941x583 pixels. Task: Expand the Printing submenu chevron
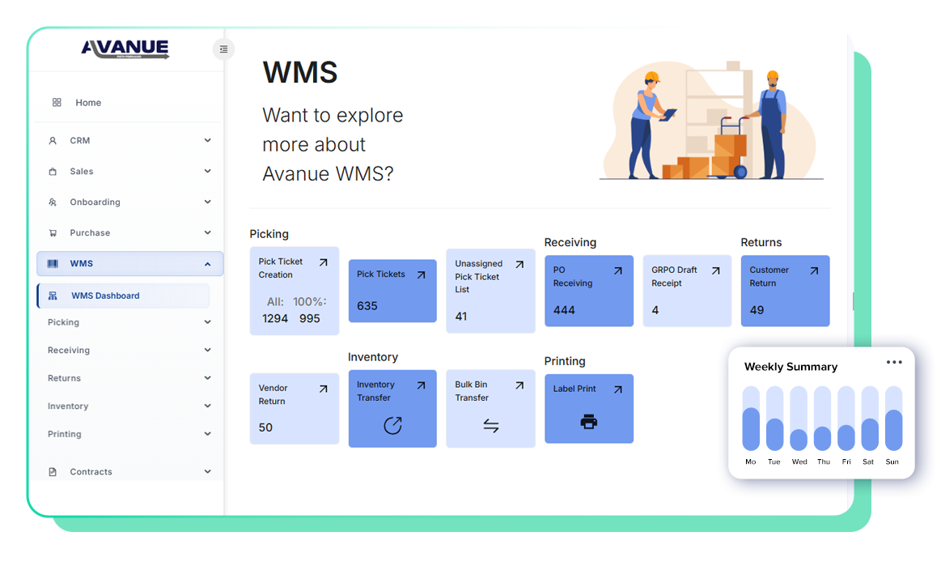click(x=208, y=434)
